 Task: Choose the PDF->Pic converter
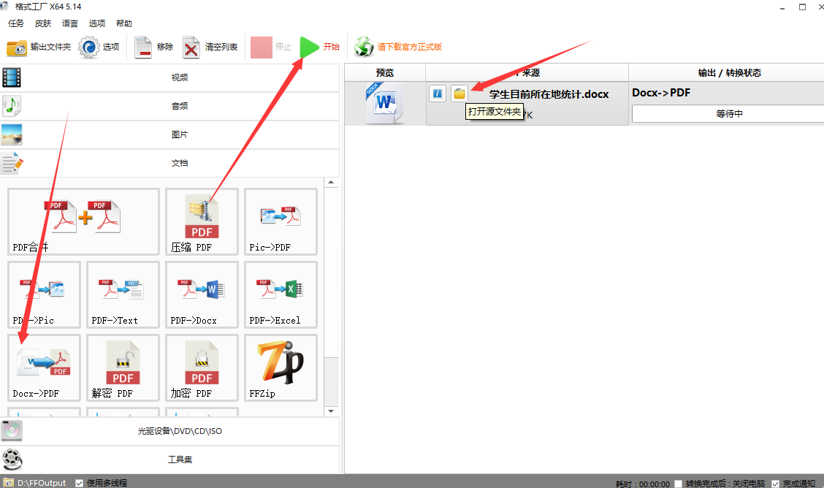click(x=44, y=294)
